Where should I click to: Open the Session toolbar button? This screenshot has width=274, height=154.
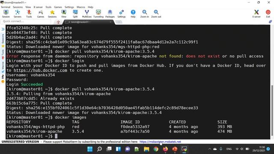[6, 14]
